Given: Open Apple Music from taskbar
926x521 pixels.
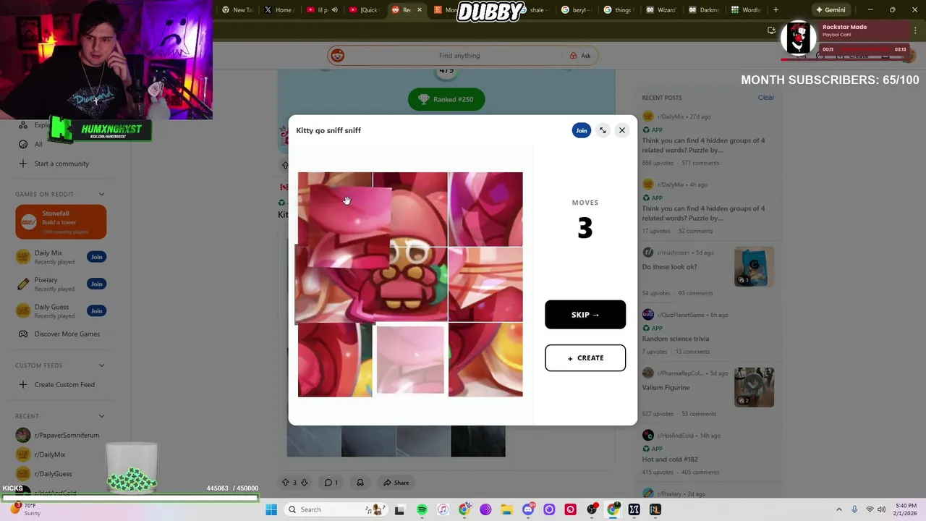Looking at the screenshot, I should click(x=443, y=509).
